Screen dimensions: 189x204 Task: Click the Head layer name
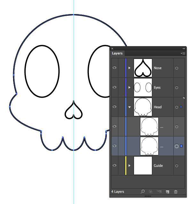158,107
